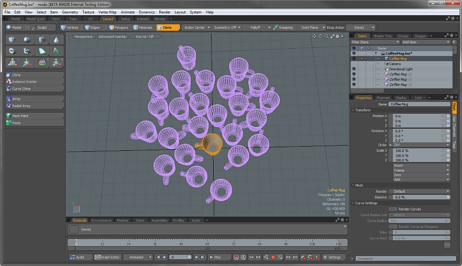
Task: Open the Action Center dropdown
Action: [197, 27]
